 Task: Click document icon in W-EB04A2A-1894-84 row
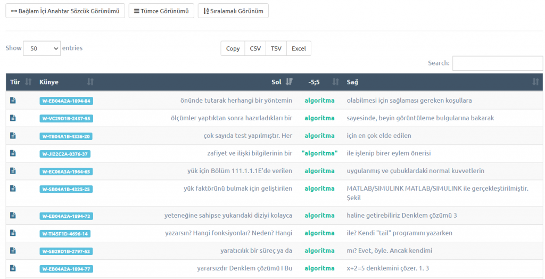pyautogui.click(x=13, y=100)
